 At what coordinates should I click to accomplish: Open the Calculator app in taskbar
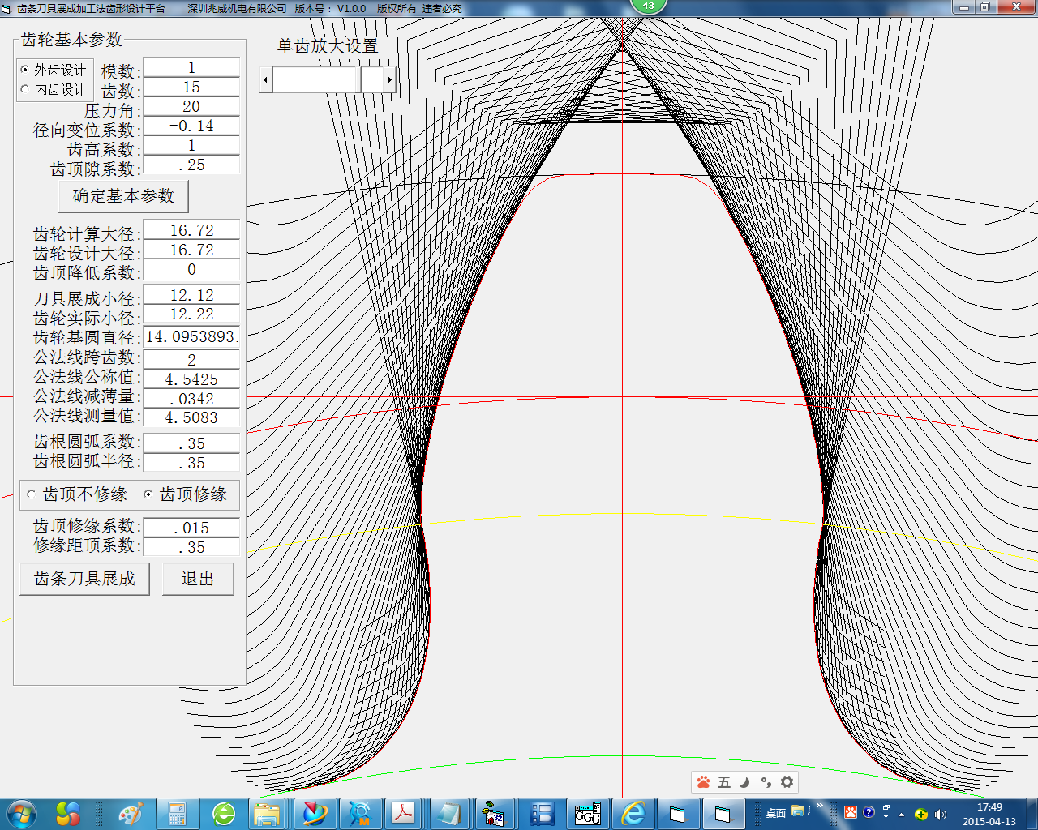(x=177, y=813)
